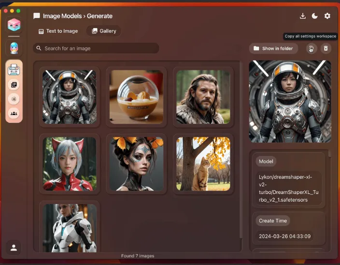Toggle dark mode with the moon icon

[x=315, y=16]
